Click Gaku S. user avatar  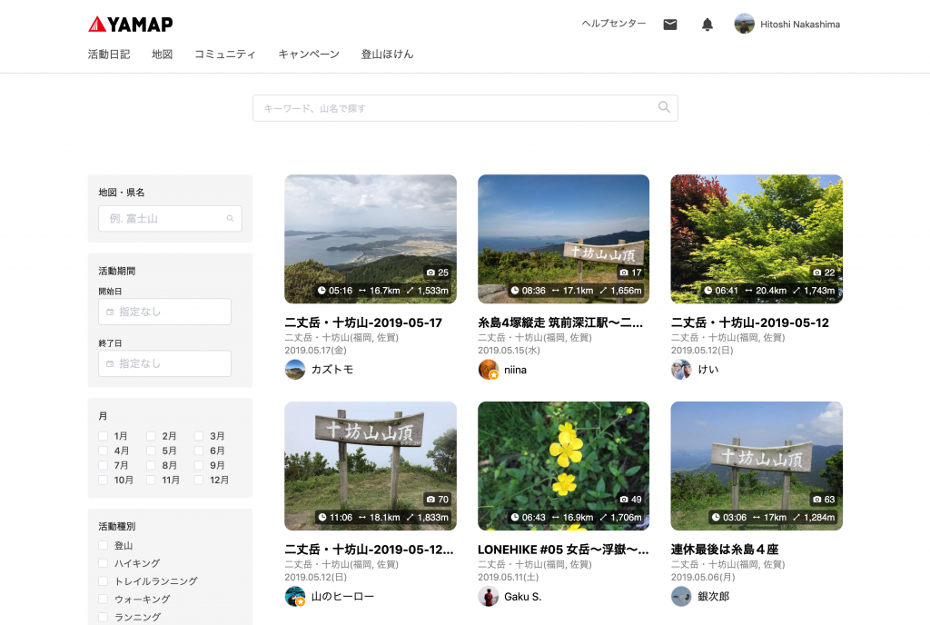(489, 597)
